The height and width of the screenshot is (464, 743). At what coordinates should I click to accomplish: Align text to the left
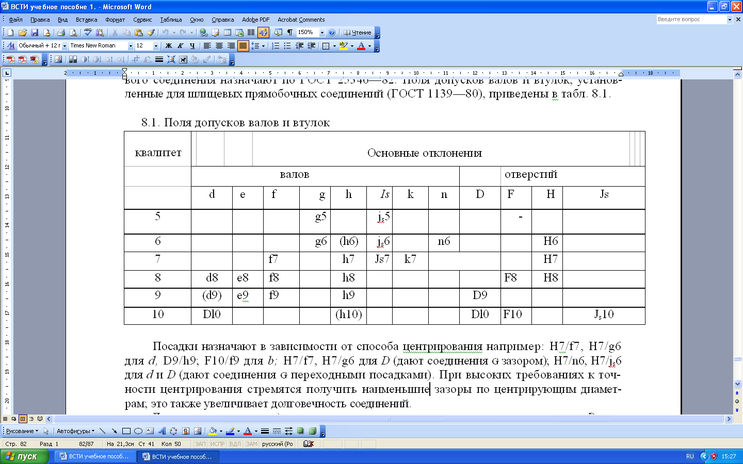click(207, 46)
